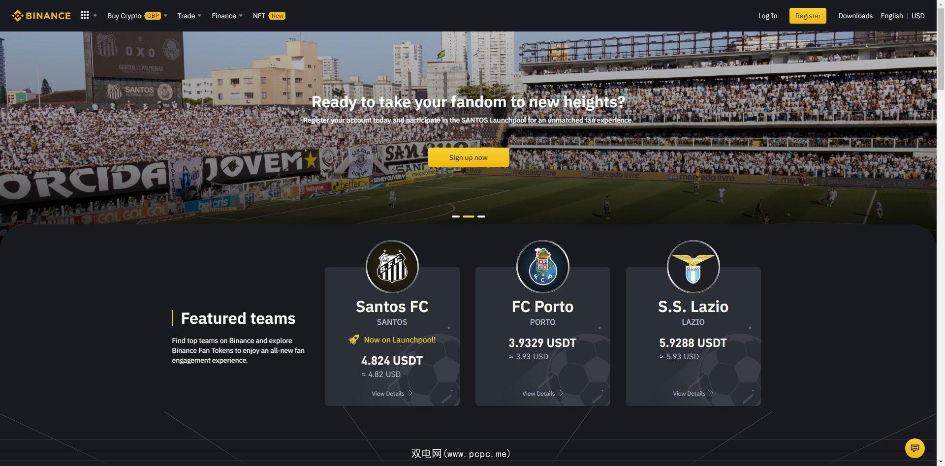
Task: Click the page vertical scrollbar
Action: (941, 233)
